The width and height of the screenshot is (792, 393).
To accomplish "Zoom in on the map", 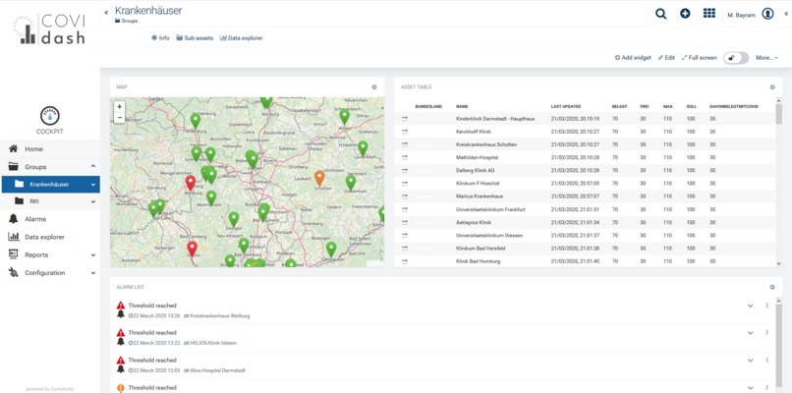I will (119, 107).
